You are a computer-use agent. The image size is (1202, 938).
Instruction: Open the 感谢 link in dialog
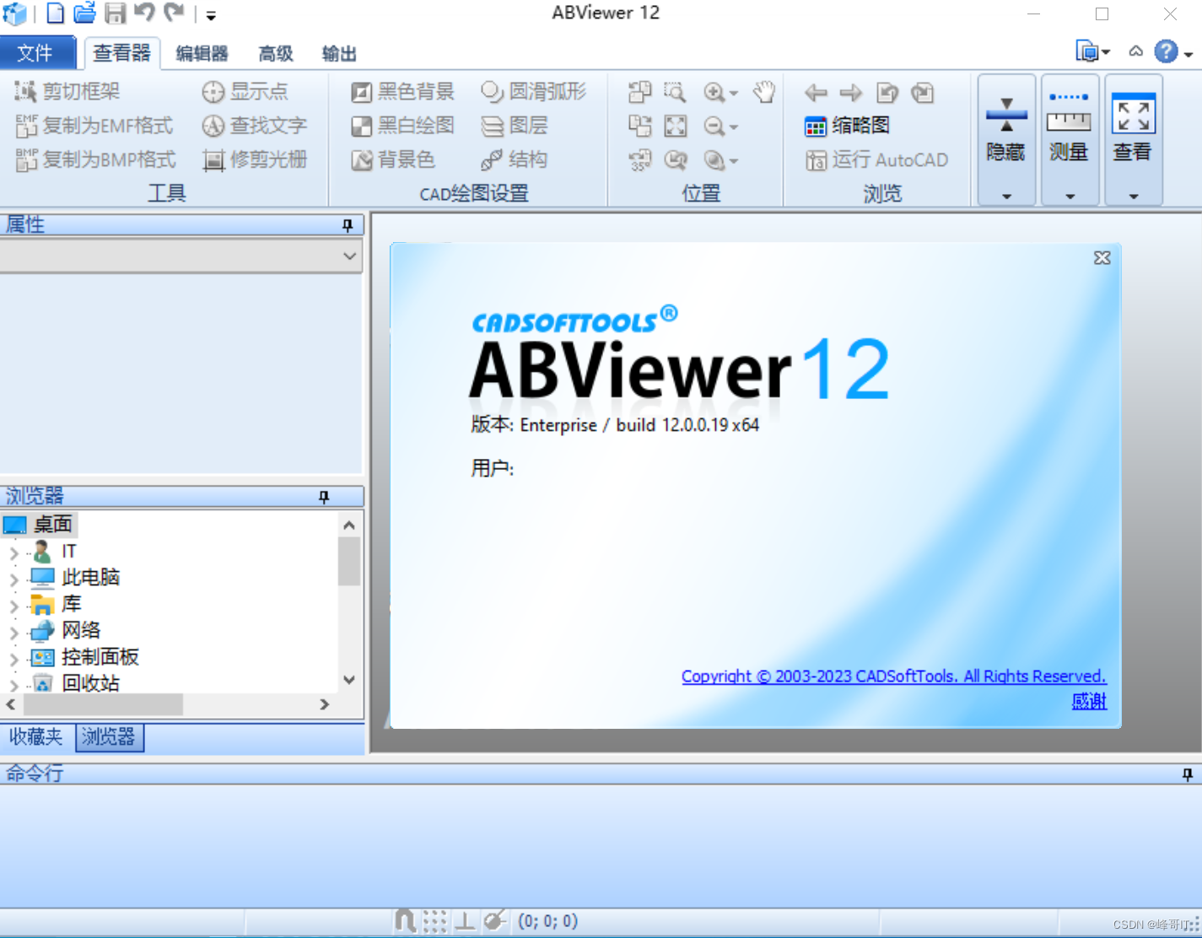(1088, 701)
